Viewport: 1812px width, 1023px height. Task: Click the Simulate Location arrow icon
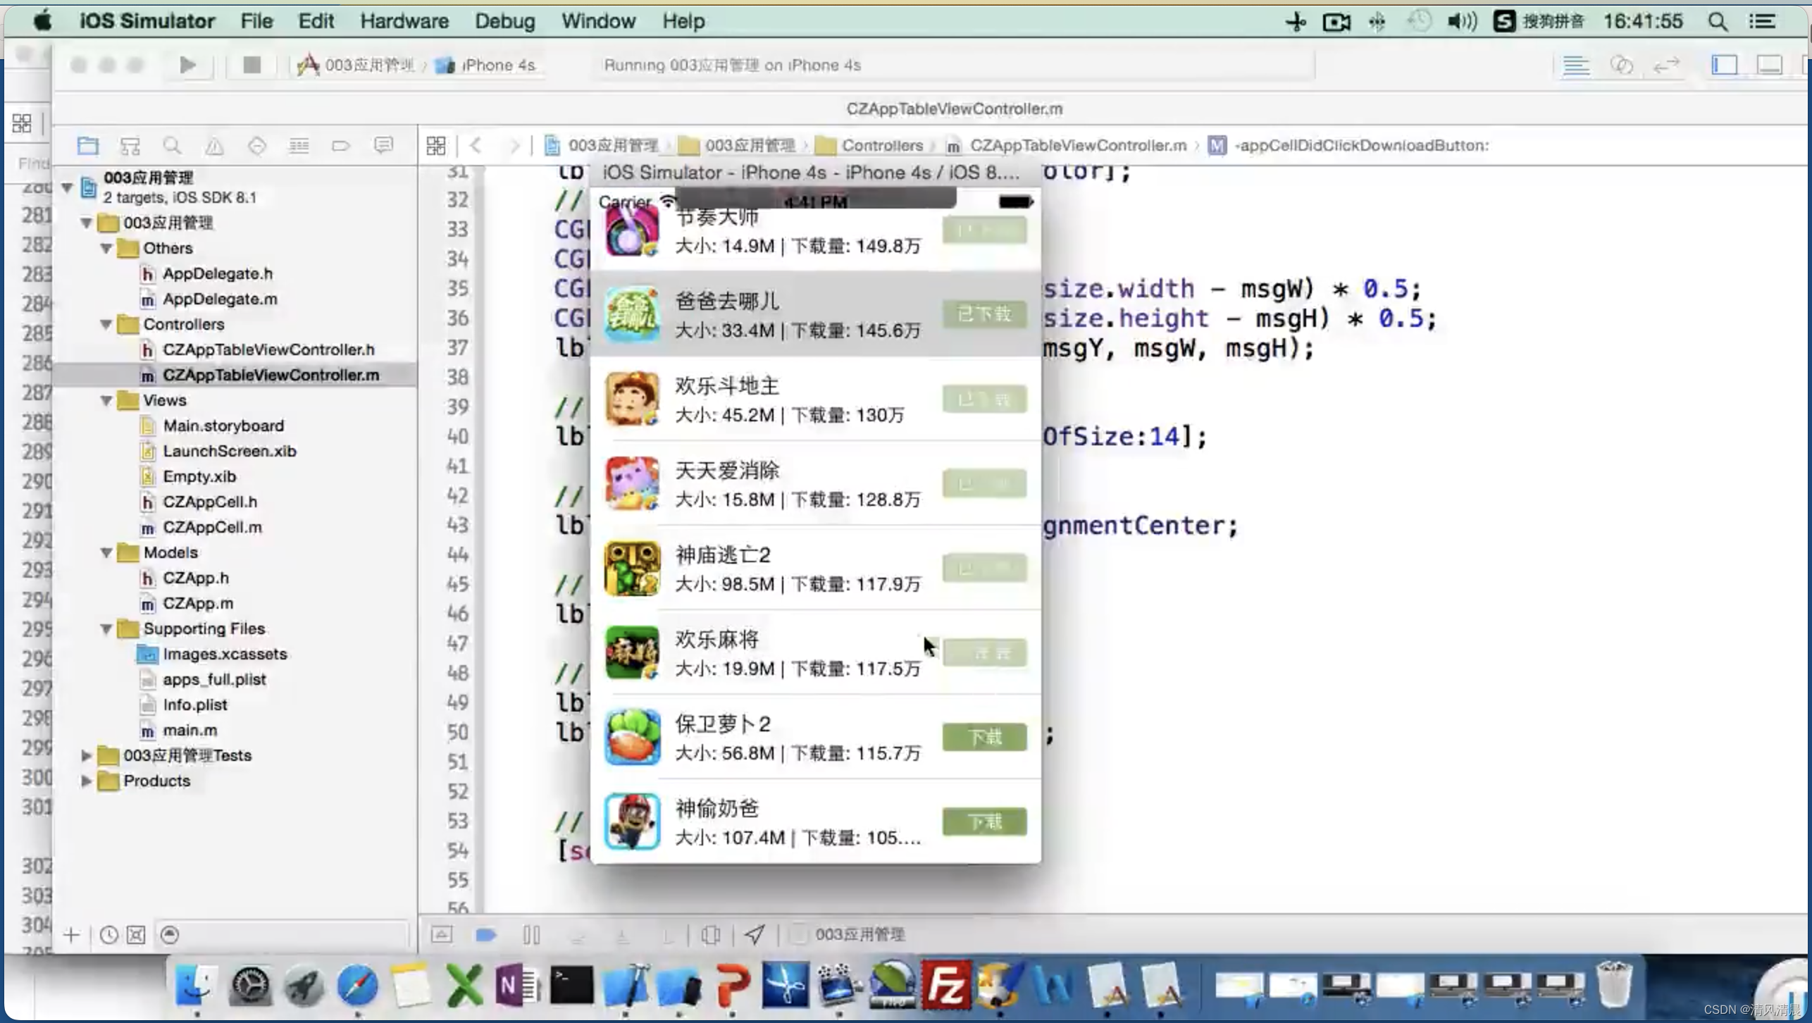pos(755,935)
